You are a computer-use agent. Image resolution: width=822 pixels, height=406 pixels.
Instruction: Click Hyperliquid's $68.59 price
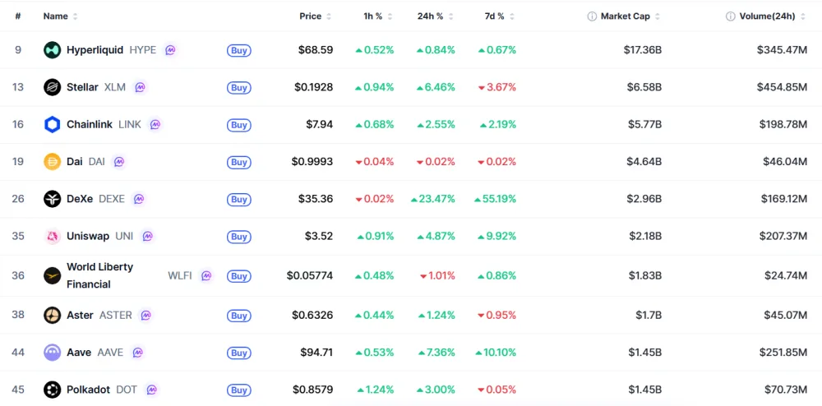pyautogui.click(x=316, y=50)
